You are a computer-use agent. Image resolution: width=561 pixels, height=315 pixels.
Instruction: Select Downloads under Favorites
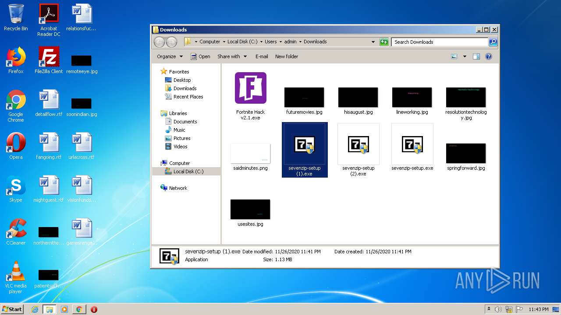coord(181,88)
